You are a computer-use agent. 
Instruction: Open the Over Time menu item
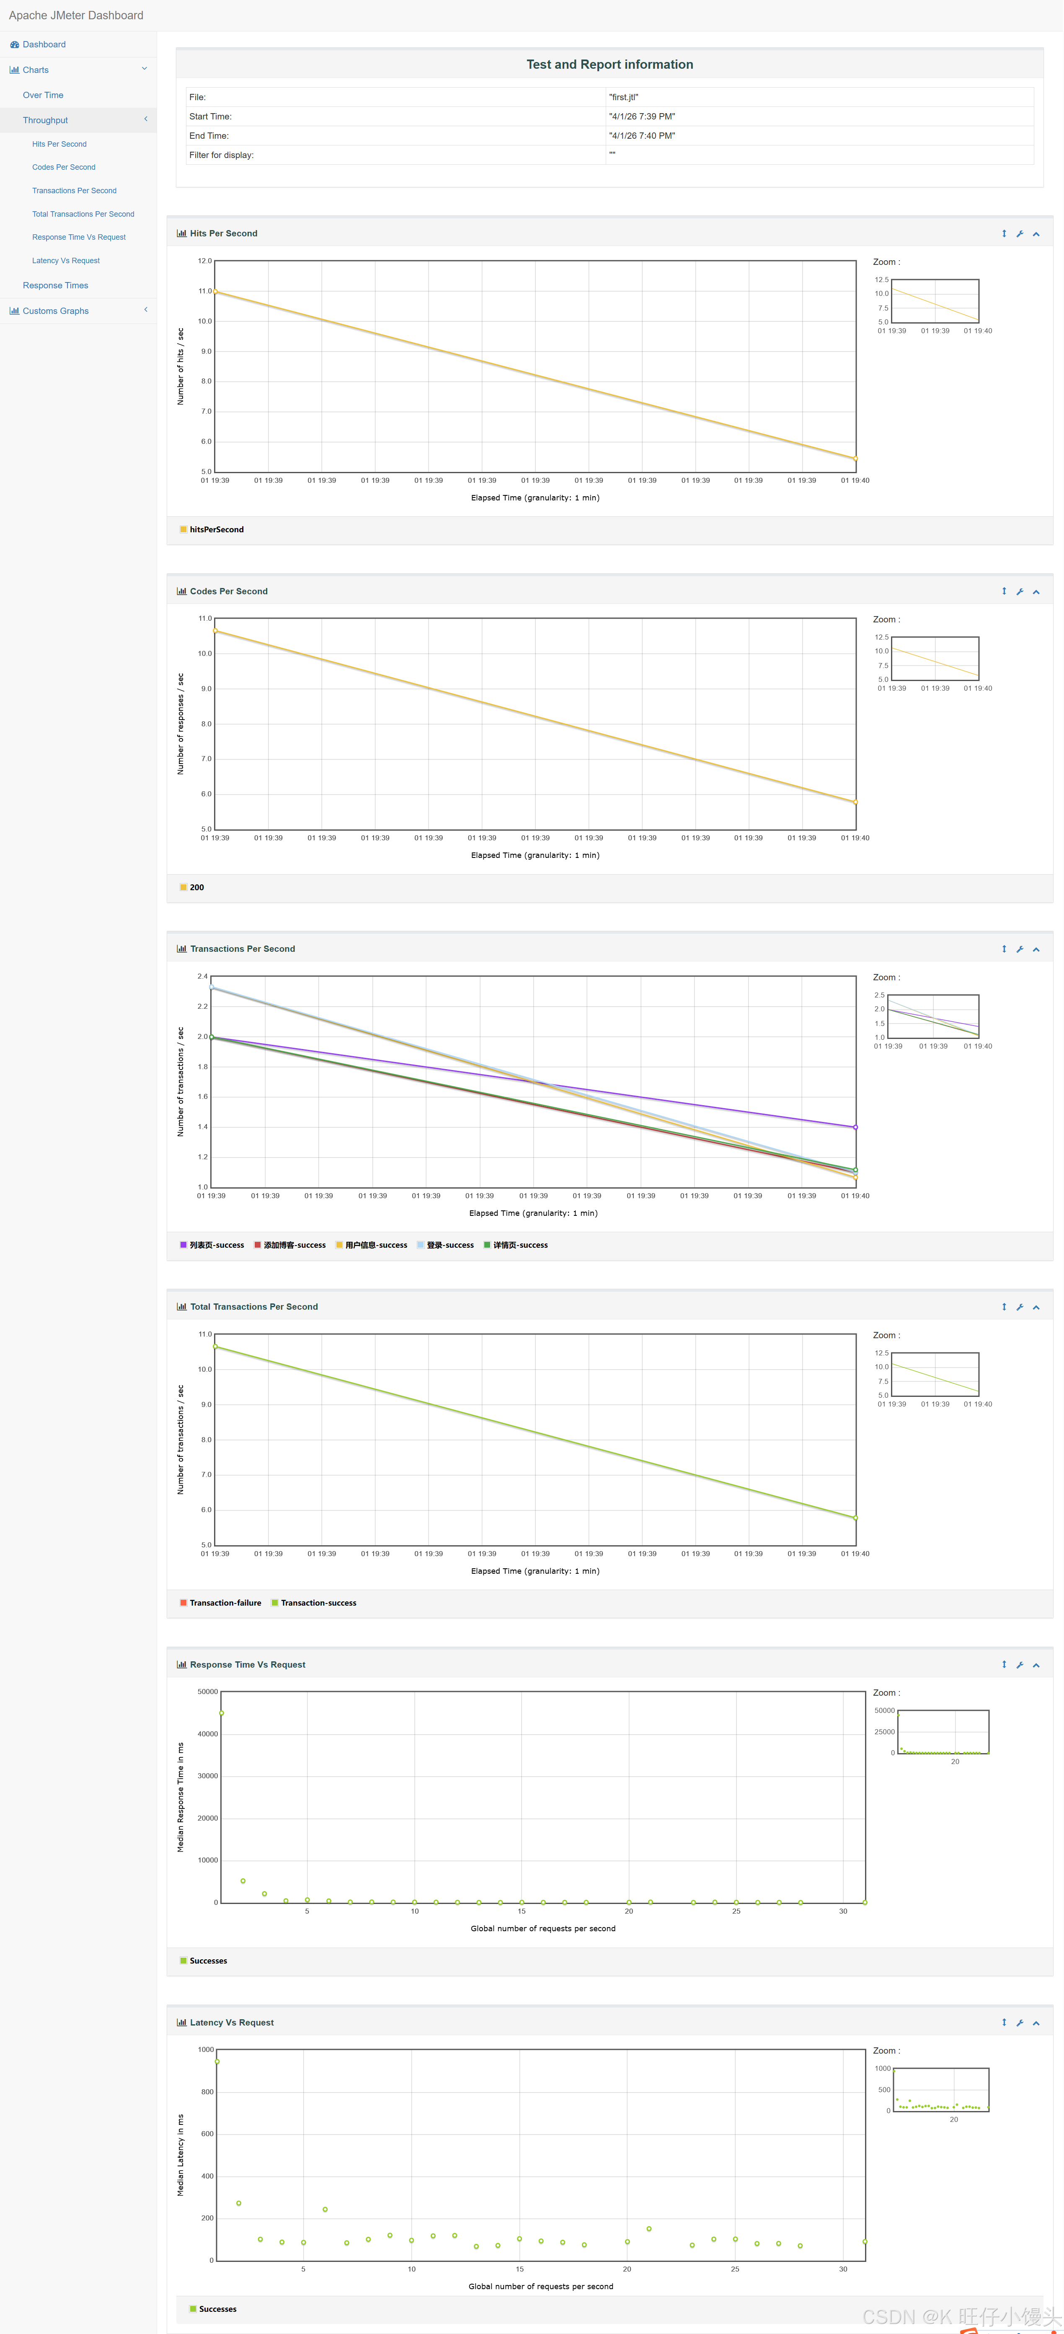click(x=43, y=95)
